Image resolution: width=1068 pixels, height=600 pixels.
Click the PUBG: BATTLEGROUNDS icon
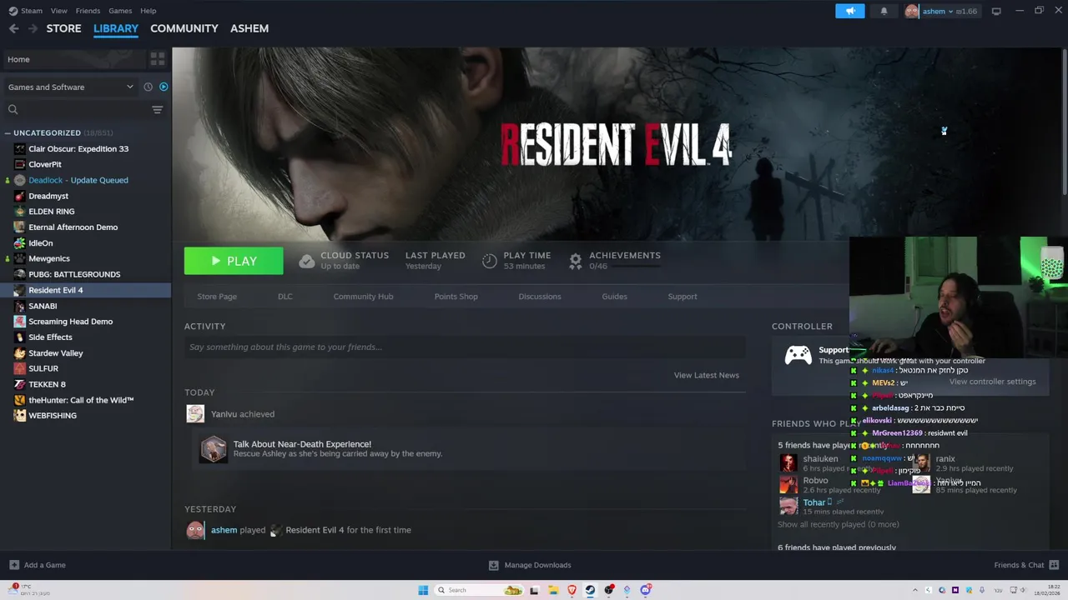point(20,274)
